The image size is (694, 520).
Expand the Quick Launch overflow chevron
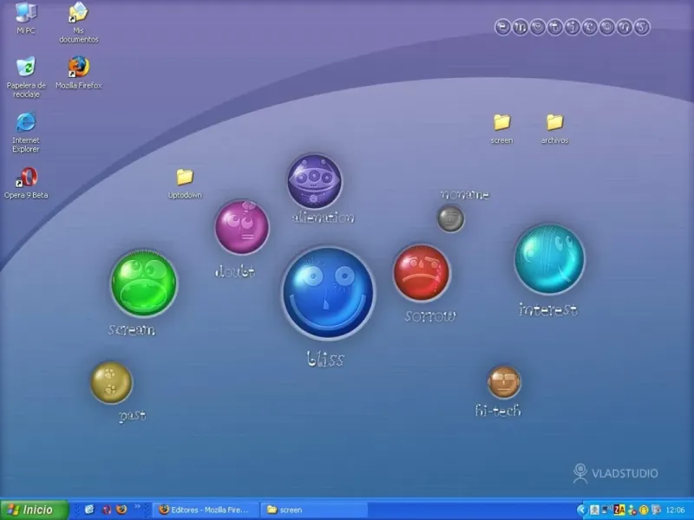click(138, 507)
